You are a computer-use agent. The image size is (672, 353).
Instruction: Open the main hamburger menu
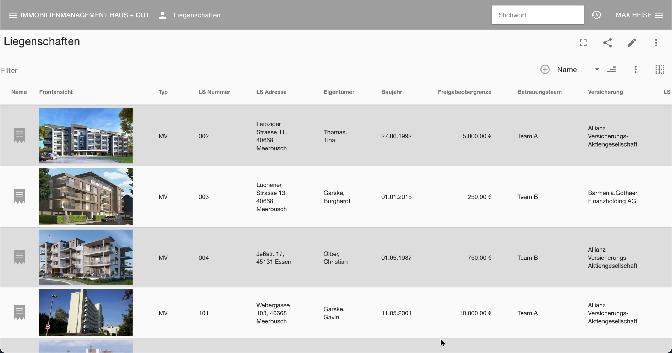click(13, 15)
